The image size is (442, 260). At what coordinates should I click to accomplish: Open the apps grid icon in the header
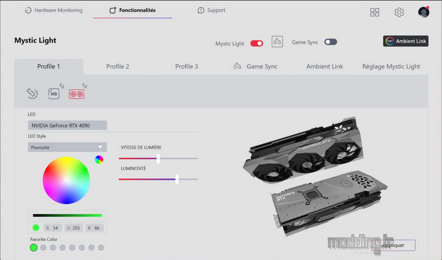(x=375, y=12)
